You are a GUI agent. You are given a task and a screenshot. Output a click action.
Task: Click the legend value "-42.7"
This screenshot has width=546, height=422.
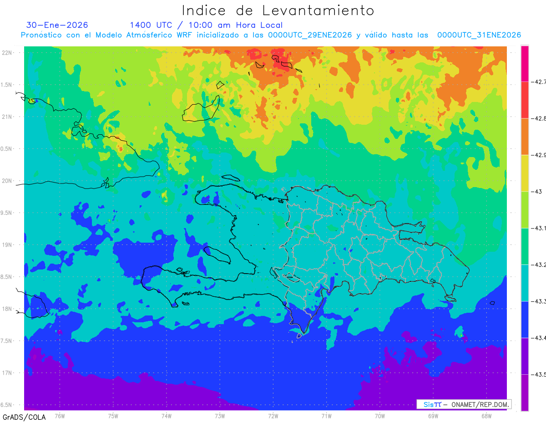click(539, 82)
